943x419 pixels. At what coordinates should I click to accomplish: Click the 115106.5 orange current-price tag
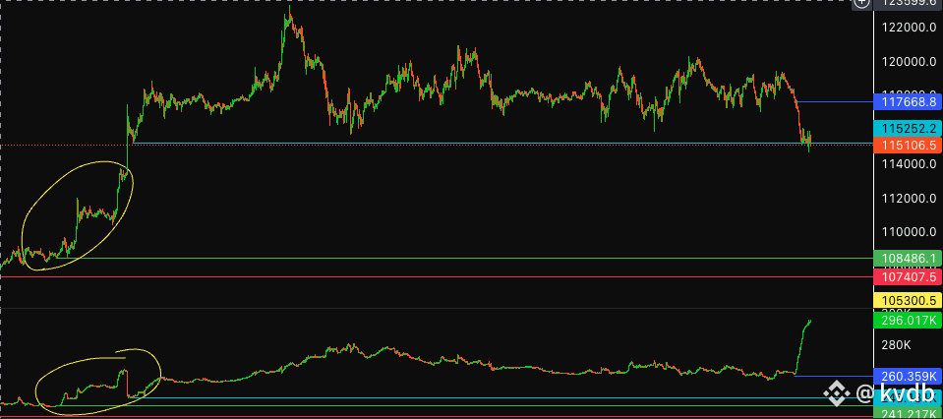(x=907, y=145)
